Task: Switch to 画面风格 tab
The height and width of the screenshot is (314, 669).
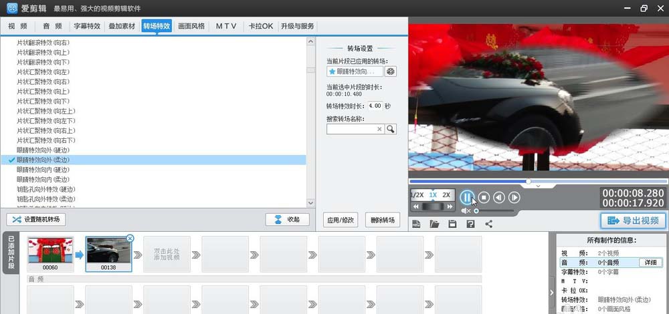Action: (x=191, y=27)
